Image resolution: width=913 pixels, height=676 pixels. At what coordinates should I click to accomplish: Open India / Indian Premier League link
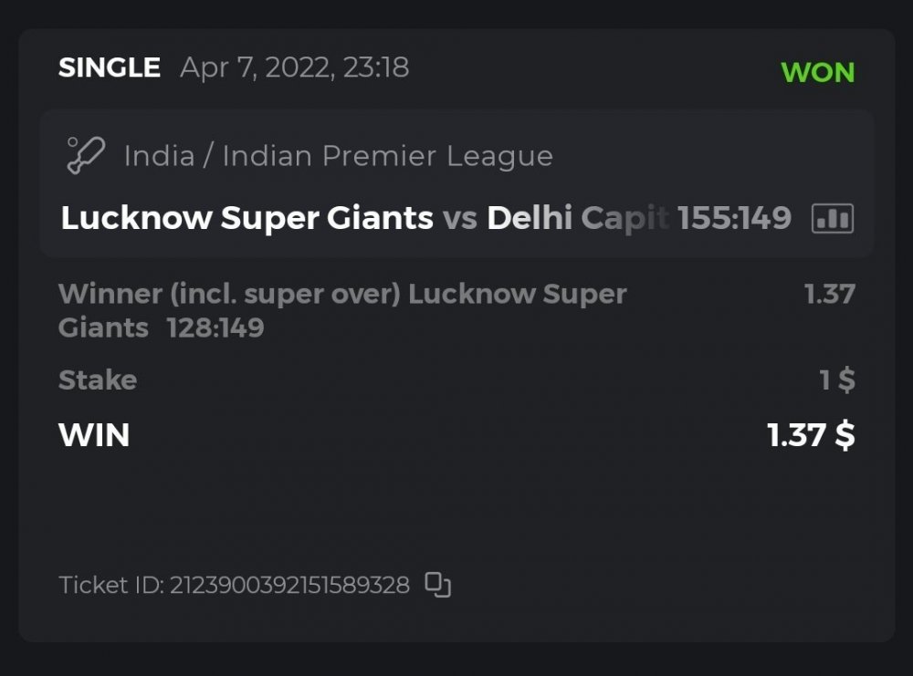(x=338, y=156)
